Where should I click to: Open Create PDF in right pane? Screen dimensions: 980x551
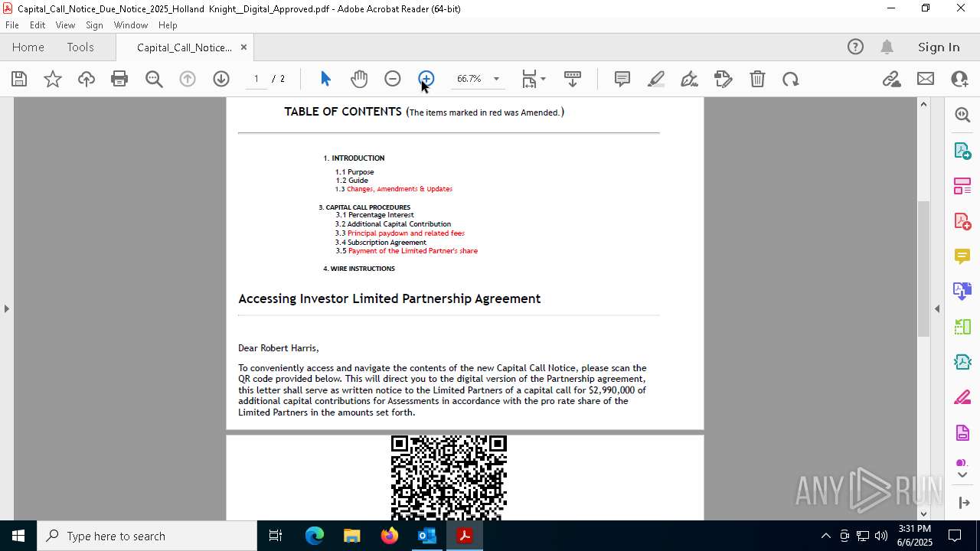coord(962,221)
